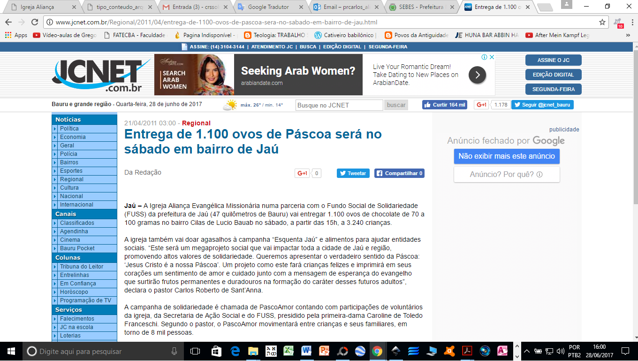Click the buscar search button
This screenshot has height=361, width=638.
pyautogui.click(x=396, y=105)
